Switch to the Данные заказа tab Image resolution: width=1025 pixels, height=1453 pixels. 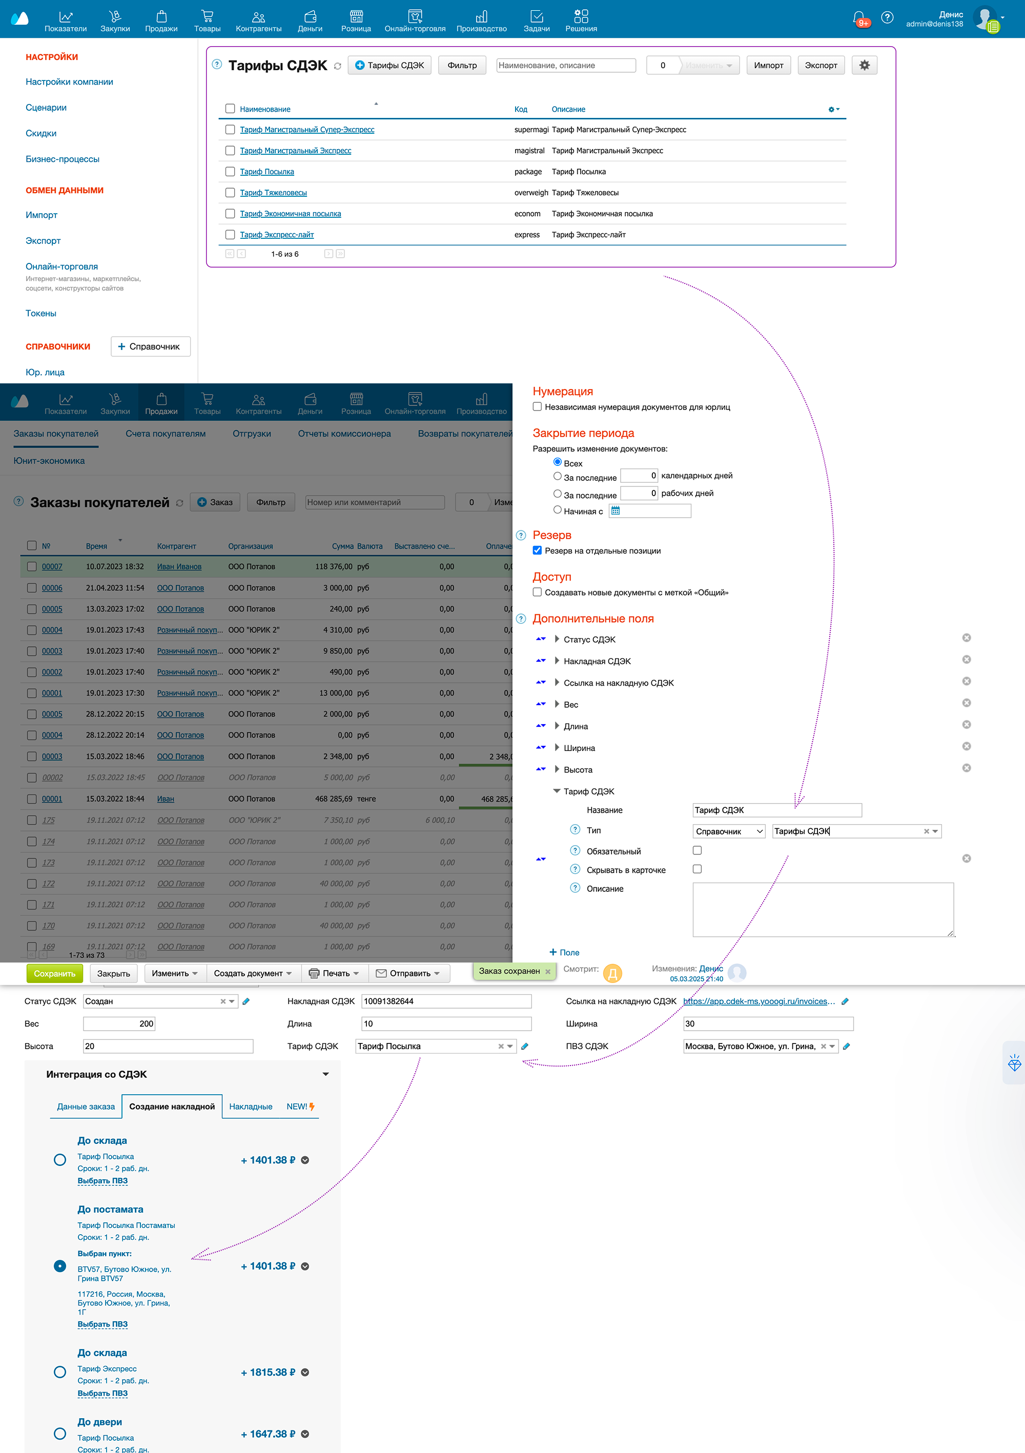click(x=86, y=1107)
